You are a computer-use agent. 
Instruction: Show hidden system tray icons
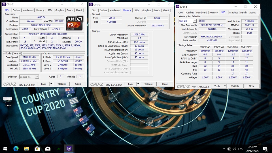pyautogui.click(x=224, y=149)
